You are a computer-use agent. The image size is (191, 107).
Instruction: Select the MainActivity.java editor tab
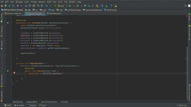(35, 13)
